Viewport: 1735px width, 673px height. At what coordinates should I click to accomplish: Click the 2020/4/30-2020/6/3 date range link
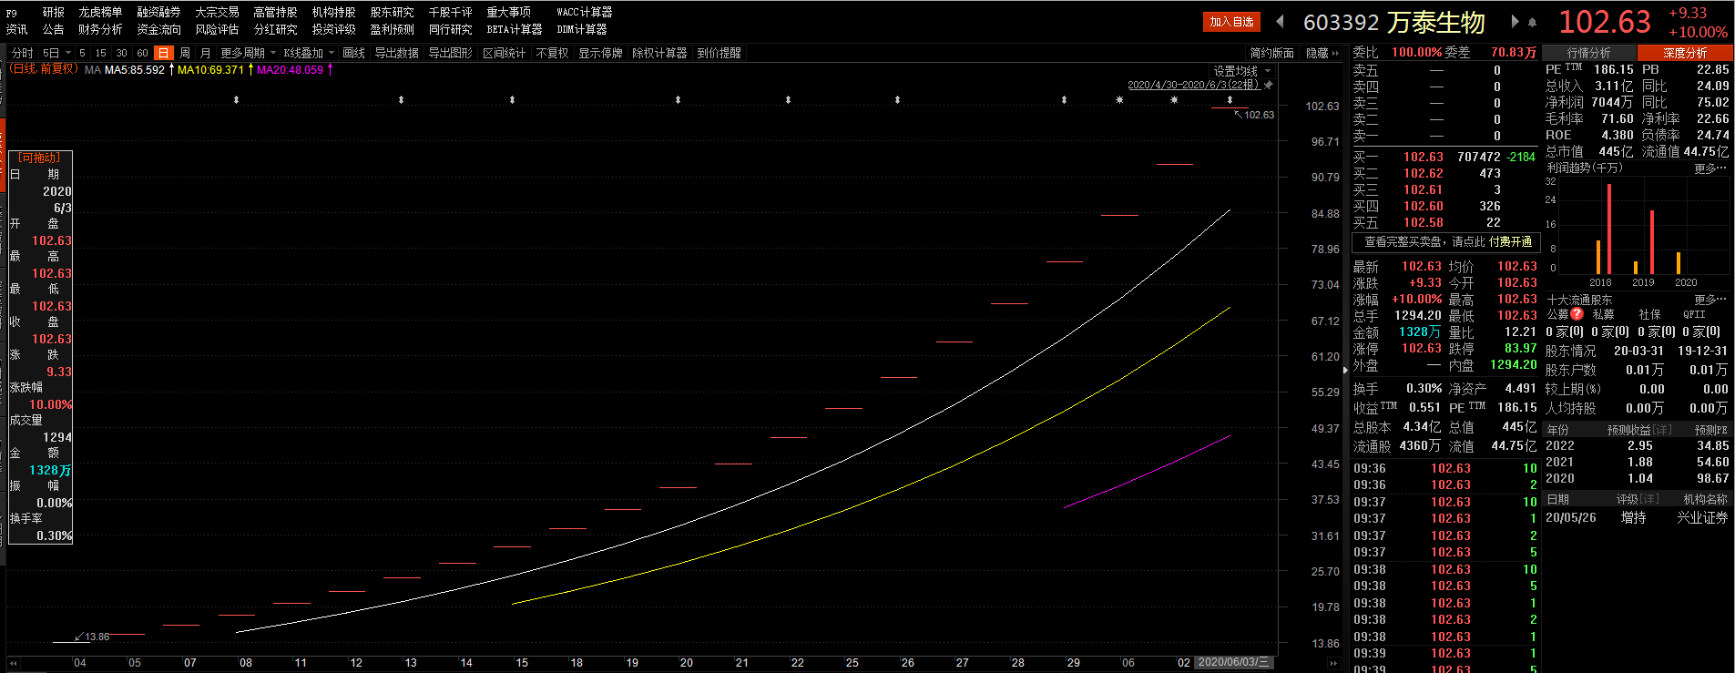coord(1193,85)
